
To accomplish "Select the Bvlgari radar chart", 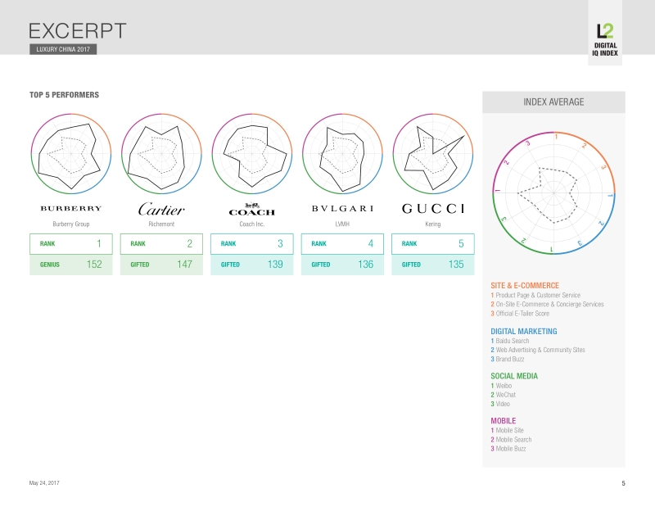I will pyautogui.click(x=342, y=153).
